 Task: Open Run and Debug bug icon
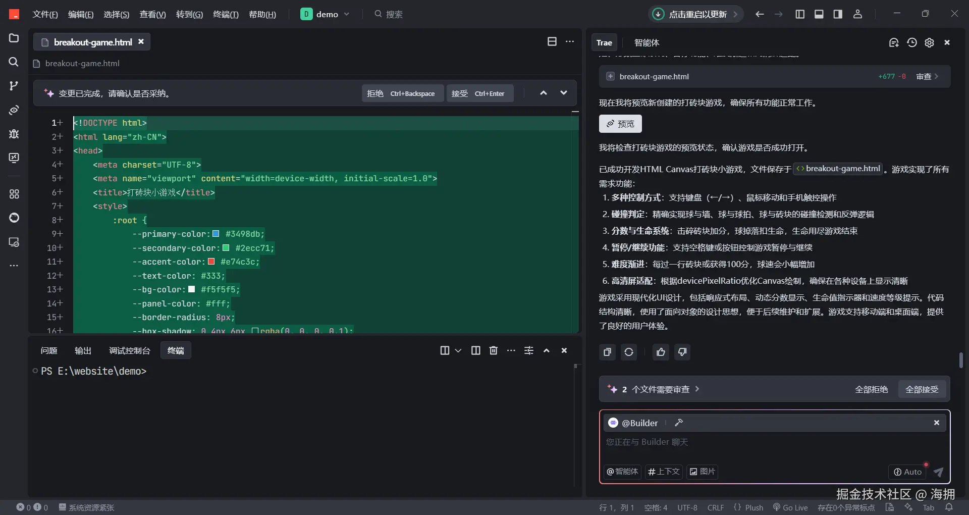tap(14, 134)
